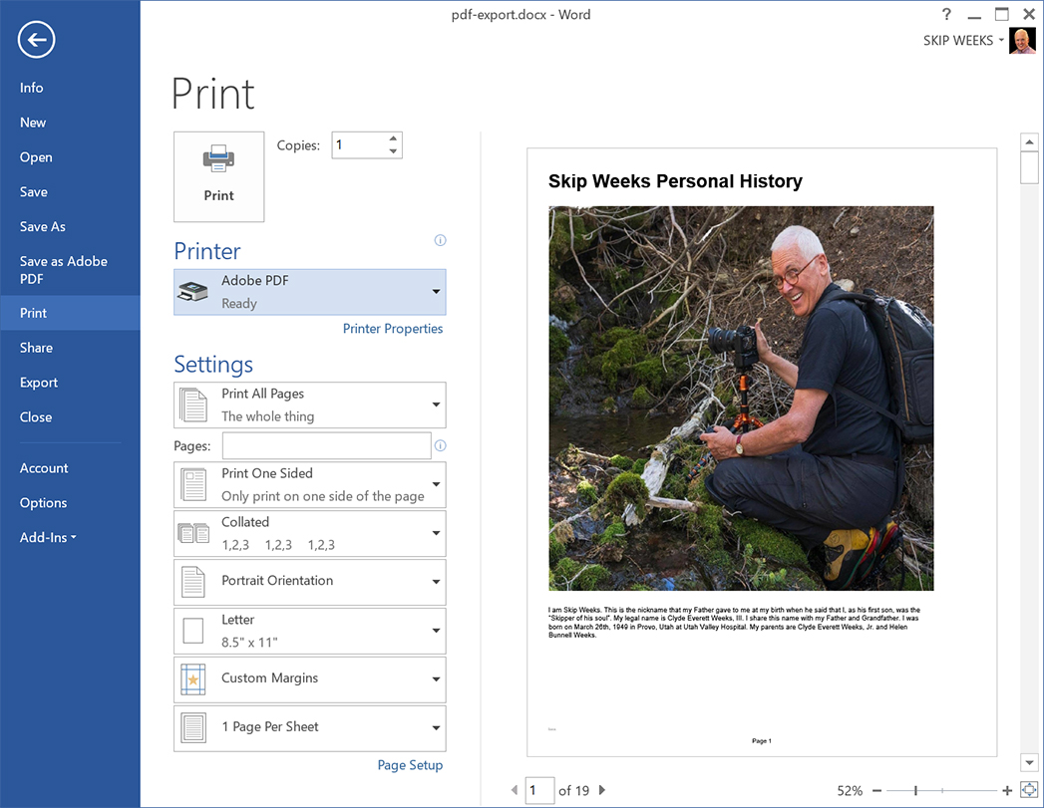
Task: Increase the copies count by one
Action: point(393,139)
